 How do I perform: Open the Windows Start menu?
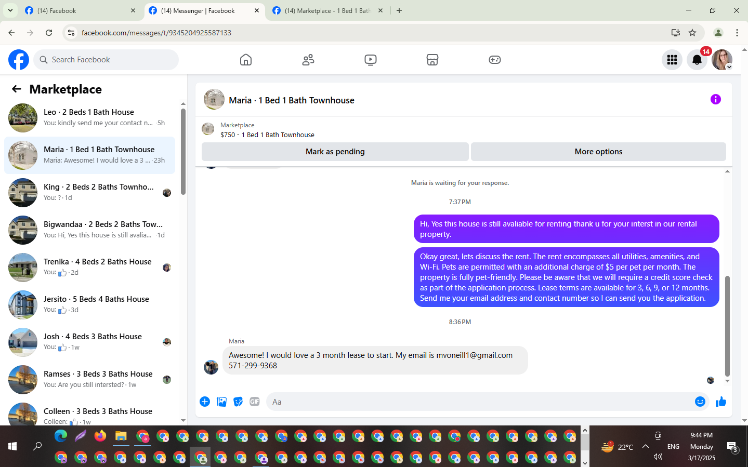tap(12, 446)
